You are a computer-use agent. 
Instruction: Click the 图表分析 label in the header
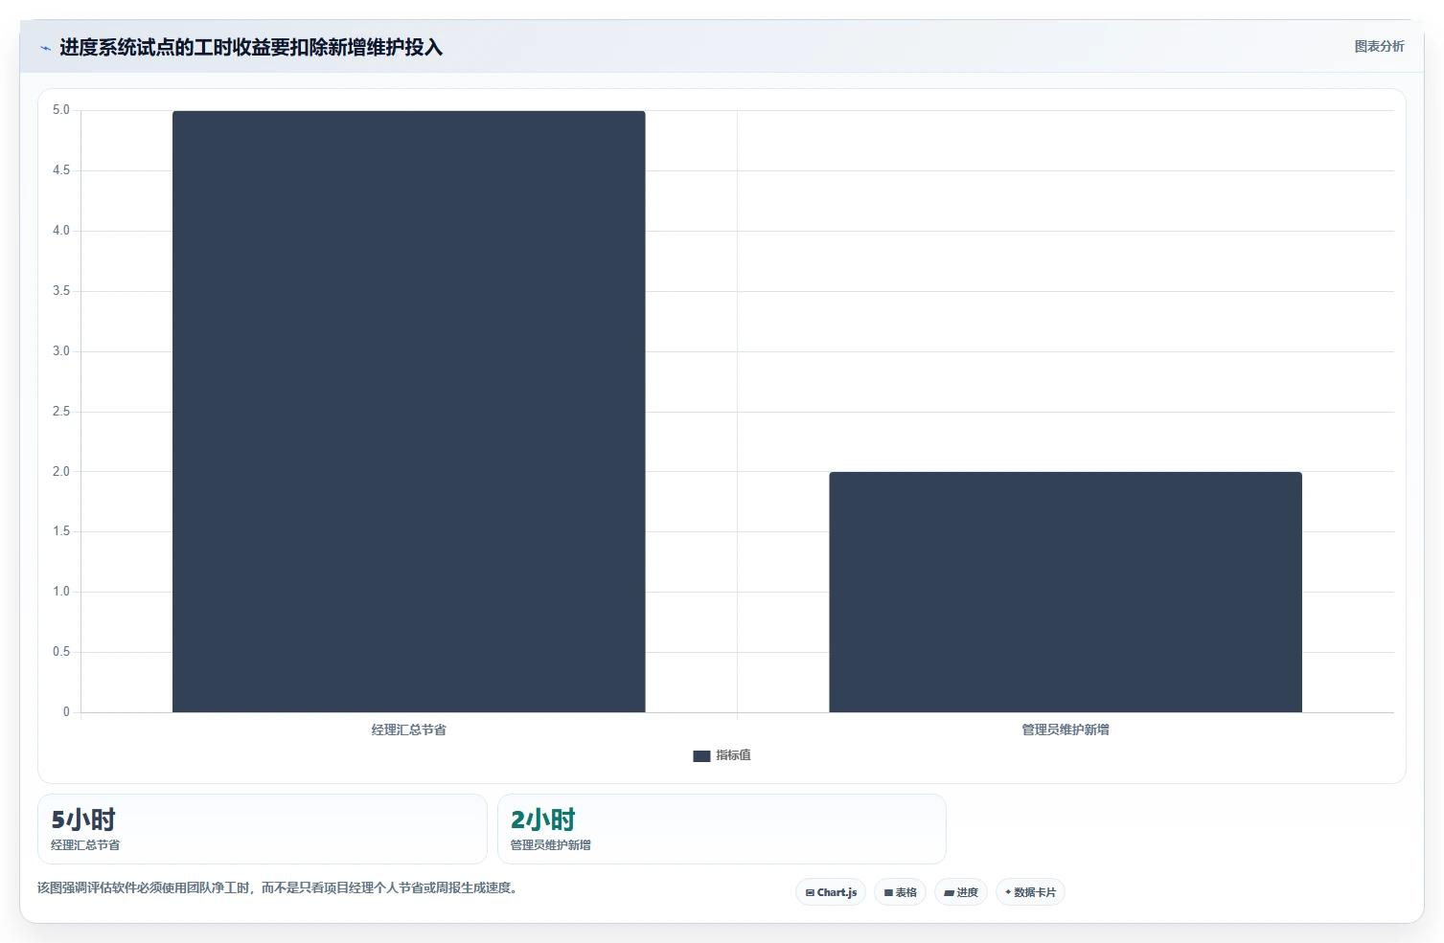tap(1379, 46)
